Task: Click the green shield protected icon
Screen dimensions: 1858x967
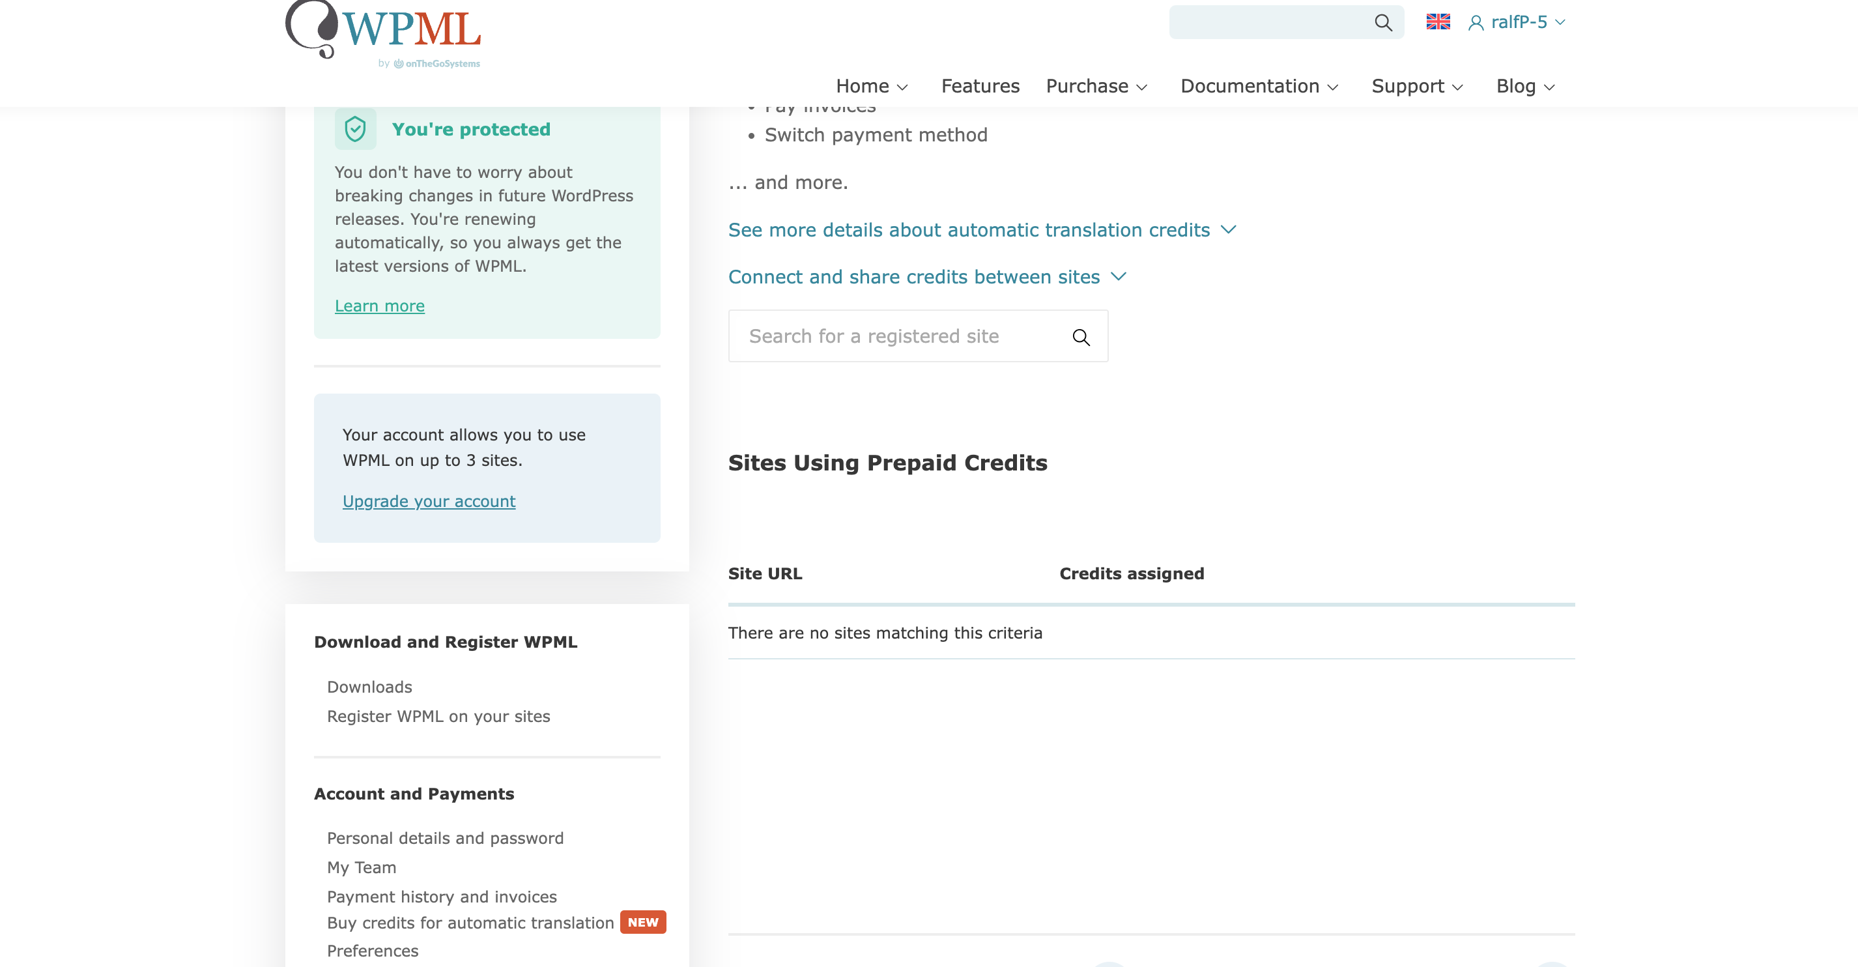Action: [355, 129]
